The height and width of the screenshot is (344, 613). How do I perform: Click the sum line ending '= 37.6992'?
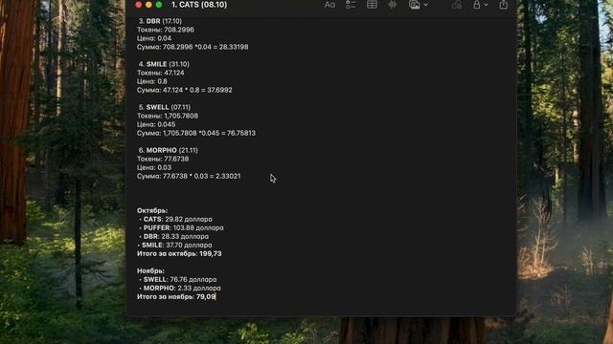click(x=185, y=90)
